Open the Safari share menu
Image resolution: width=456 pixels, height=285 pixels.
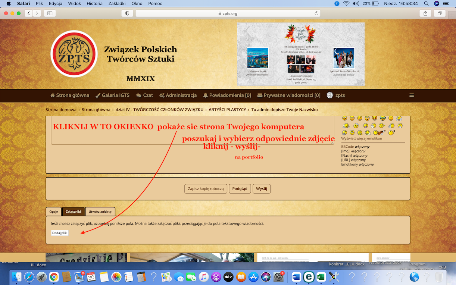pyautogui.click(x=425, y=13)
